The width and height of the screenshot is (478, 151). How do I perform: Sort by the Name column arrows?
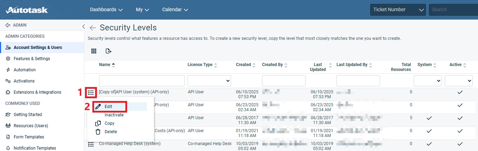[113, 65]
